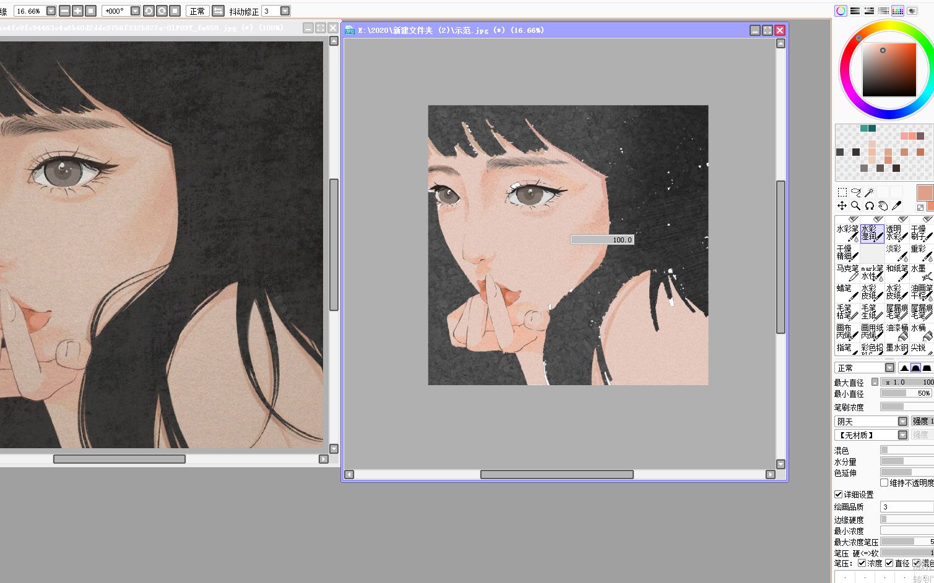Choose the 水桶 bucket tool
The width and height of the screenshot is (934, 583).
pyautogui.click(x=922, y=332)
